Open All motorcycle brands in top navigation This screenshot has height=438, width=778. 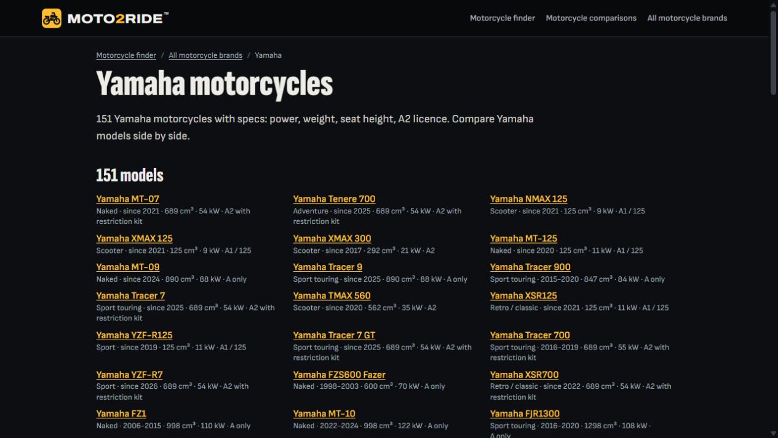pos(687,18)
